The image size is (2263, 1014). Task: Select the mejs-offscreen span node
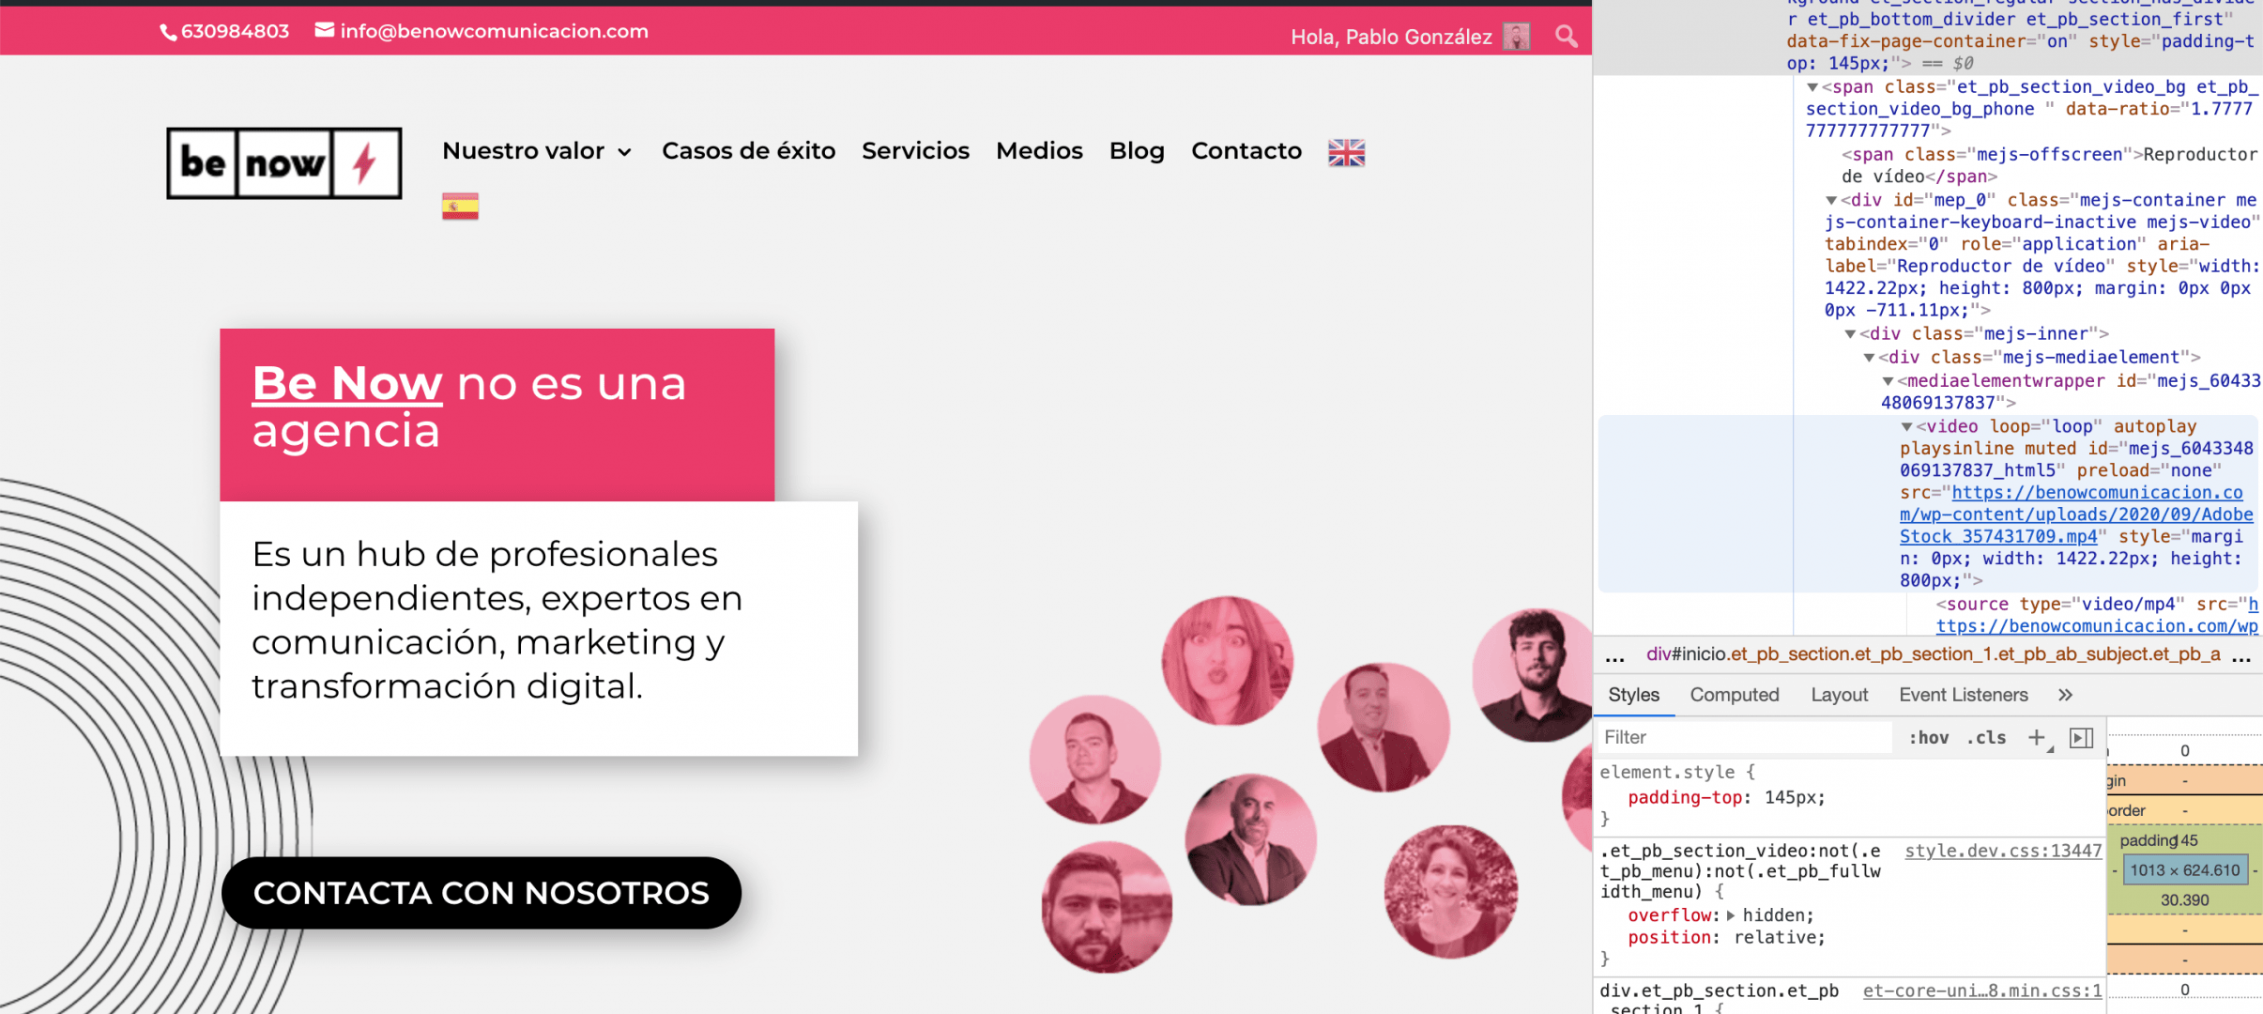click(2049, 165)
